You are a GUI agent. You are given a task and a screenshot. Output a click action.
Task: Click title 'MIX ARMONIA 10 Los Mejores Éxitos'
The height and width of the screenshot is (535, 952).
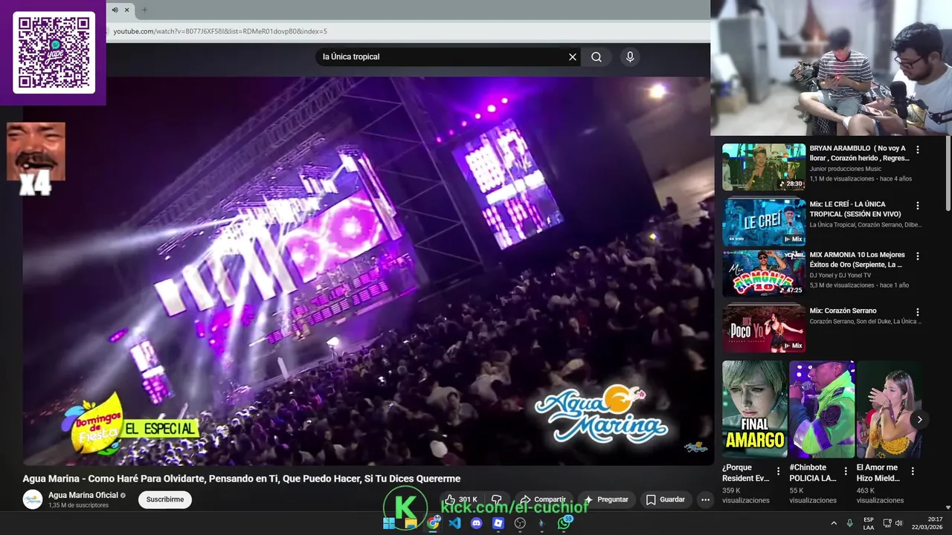pyautogui.click(x=857, y=259)
